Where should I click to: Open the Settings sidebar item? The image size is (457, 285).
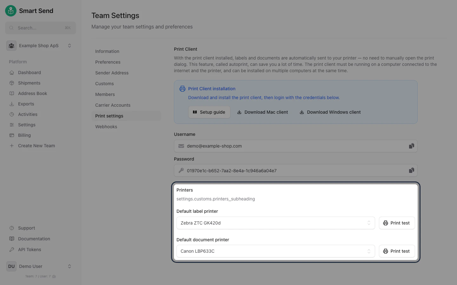26,125
